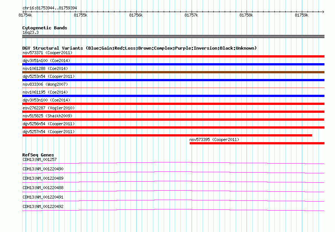Click the red dgv5256n54 variant bar
335x232 pixels.
pos(173,127)
